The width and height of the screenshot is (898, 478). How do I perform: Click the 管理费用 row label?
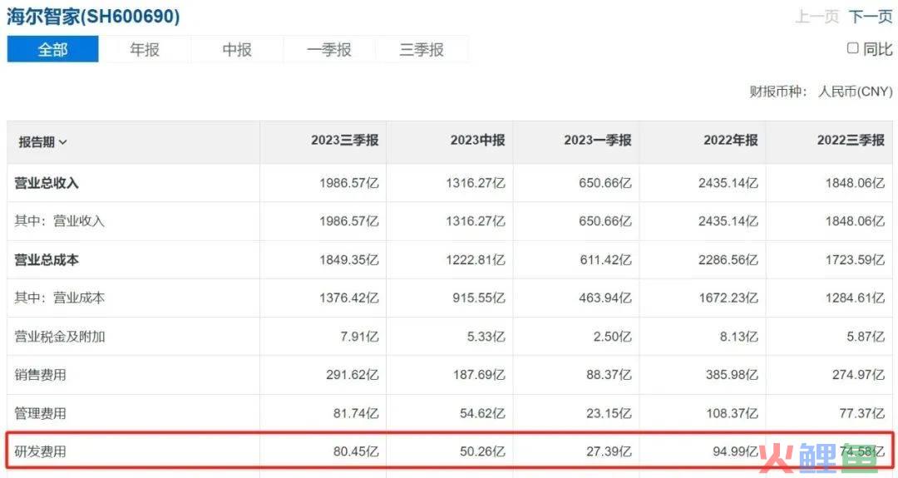(x=40, y=413)
